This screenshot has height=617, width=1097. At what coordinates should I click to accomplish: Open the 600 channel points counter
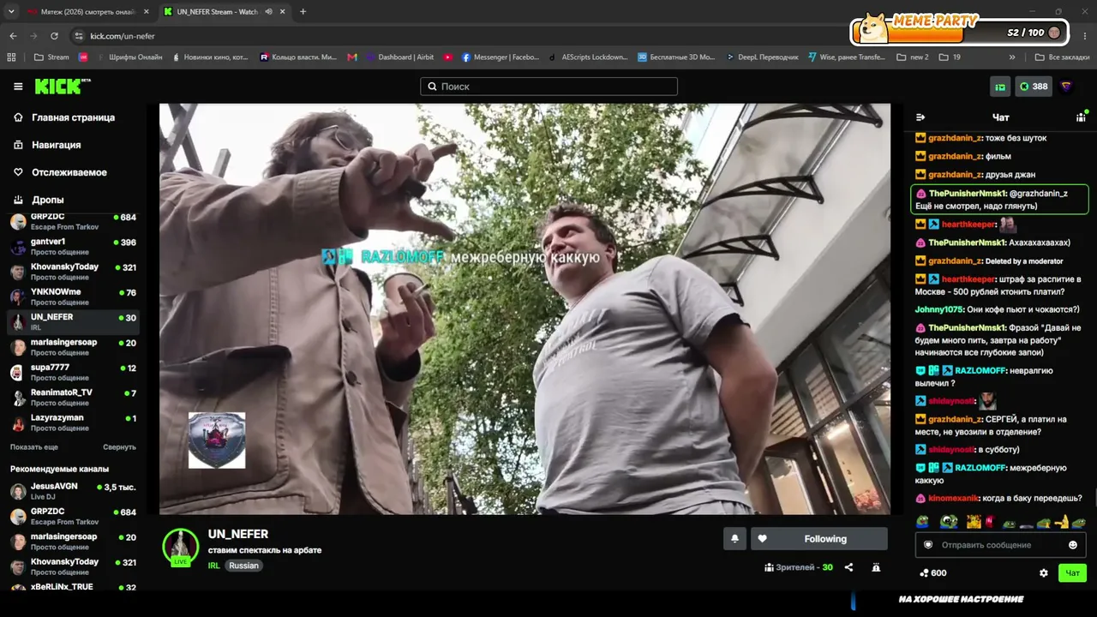click(932, 573)
